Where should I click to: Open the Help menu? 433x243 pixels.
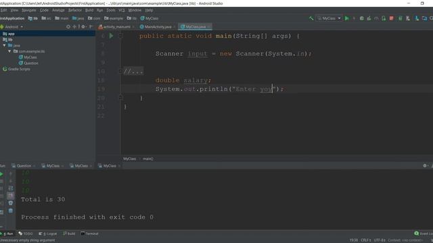pos(149,10)
